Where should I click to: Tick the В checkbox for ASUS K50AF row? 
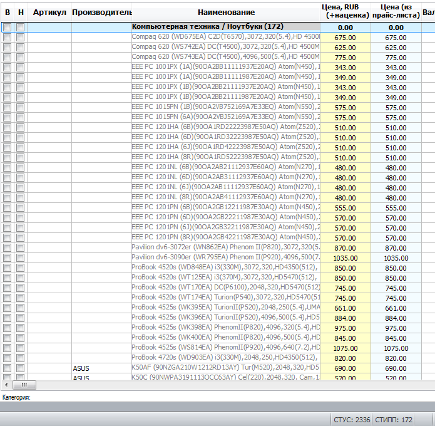8,368
